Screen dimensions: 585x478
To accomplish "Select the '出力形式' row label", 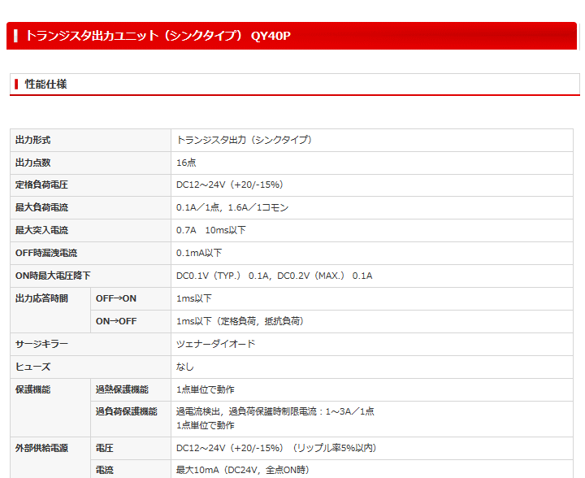I will 32,141.
